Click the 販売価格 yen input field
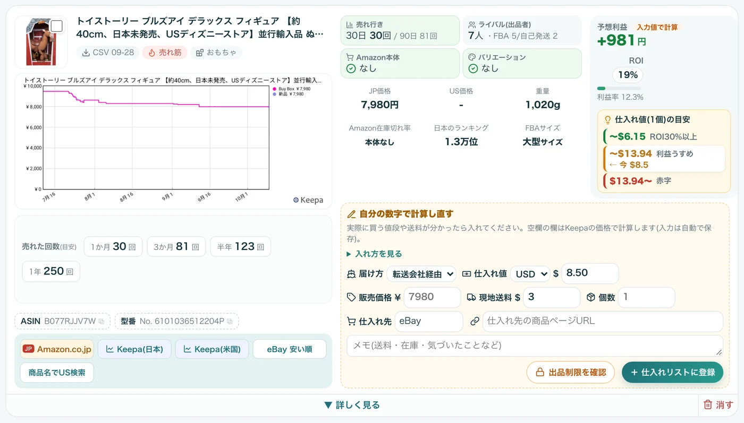744x423 pixels. 432,297
